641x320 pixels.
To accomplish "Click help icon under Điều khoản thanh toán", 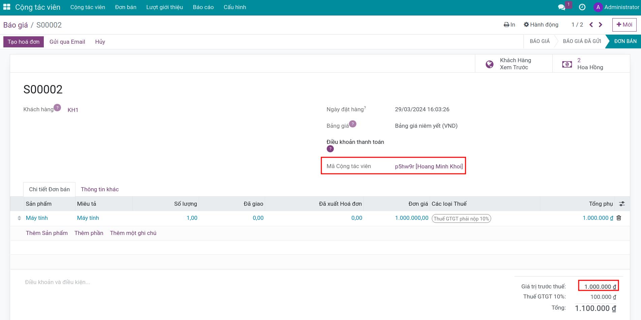I will click(330, 149).
